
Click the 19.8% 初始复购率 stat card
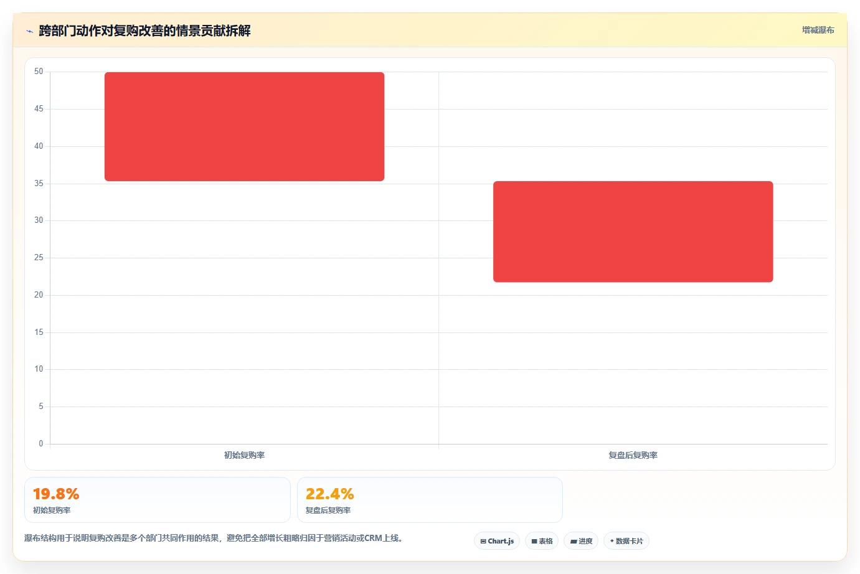point(158,500)
